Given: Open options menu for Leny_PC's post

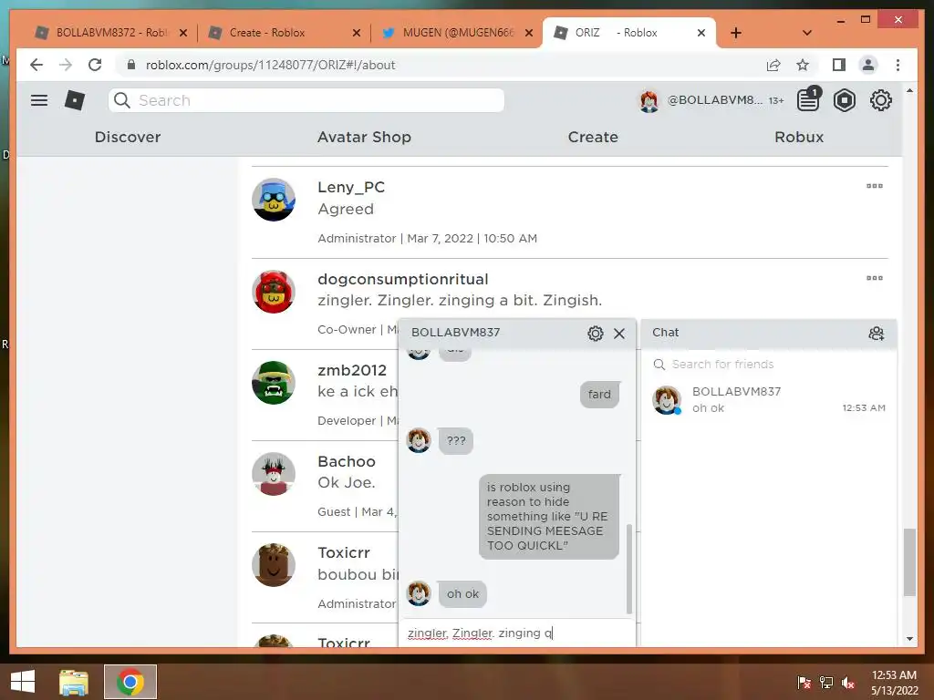Looking at the screenshot, I should 875,186.
